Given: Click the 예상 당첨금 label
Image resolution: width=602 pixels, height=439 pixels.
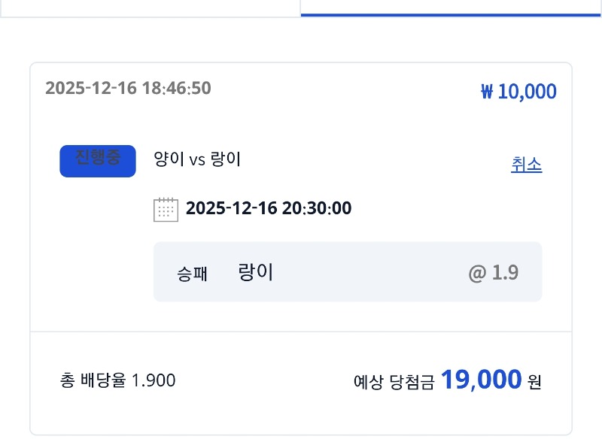Looking at the screenshot, I should (x=394, y=382).
